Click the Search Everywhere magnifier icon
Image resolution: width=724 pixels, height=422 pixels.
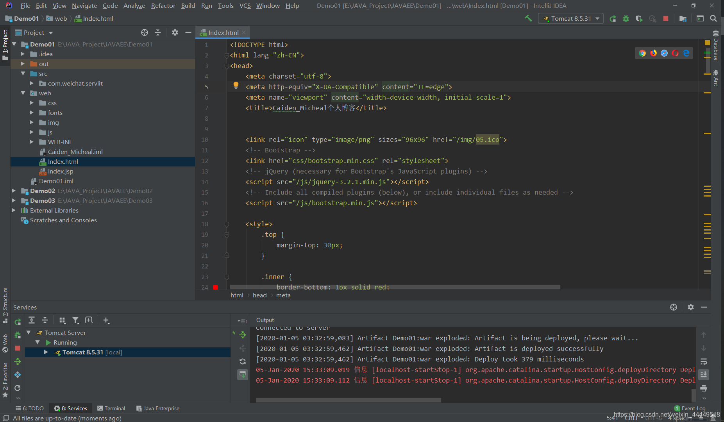tap(713, 18)
